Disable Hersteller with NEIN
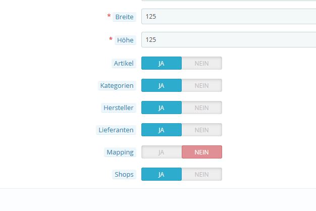Viewport: 316px width, 211px height. (201, 108)
